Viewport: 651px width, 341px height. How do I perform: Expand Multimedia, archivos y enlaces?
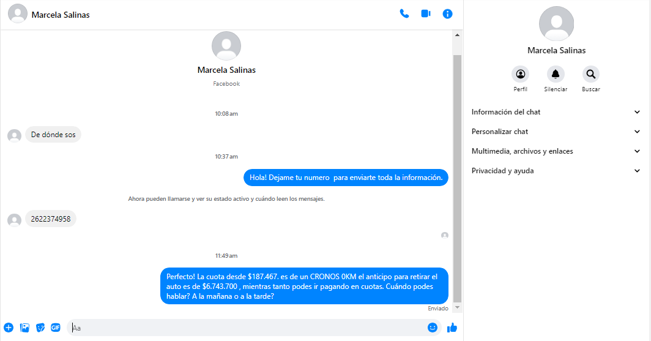[x=556, y=151]
